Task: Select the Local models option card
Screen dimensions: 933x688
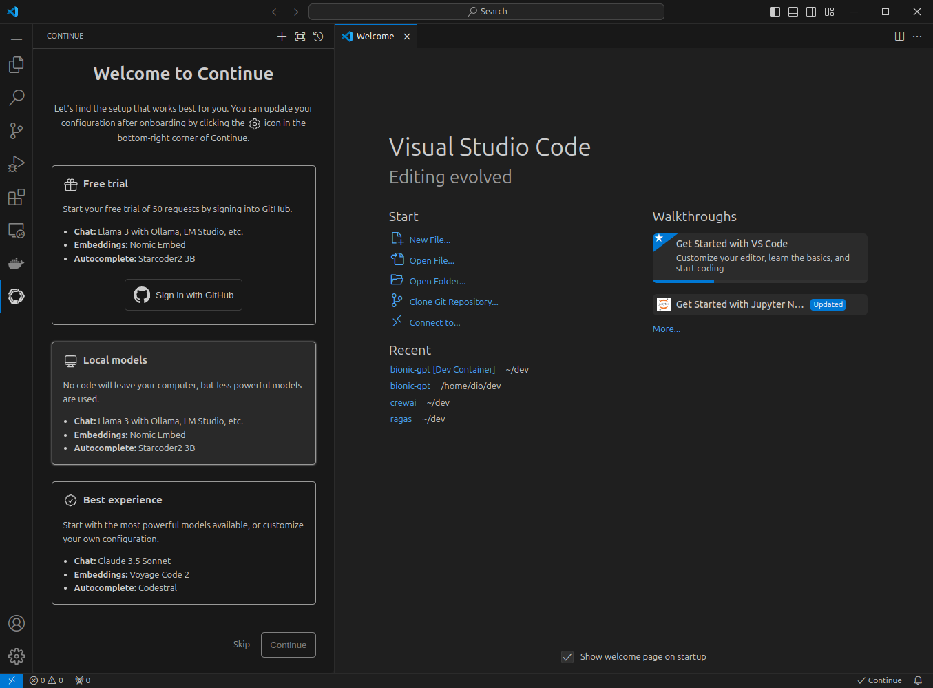Action: coord(184,403)
